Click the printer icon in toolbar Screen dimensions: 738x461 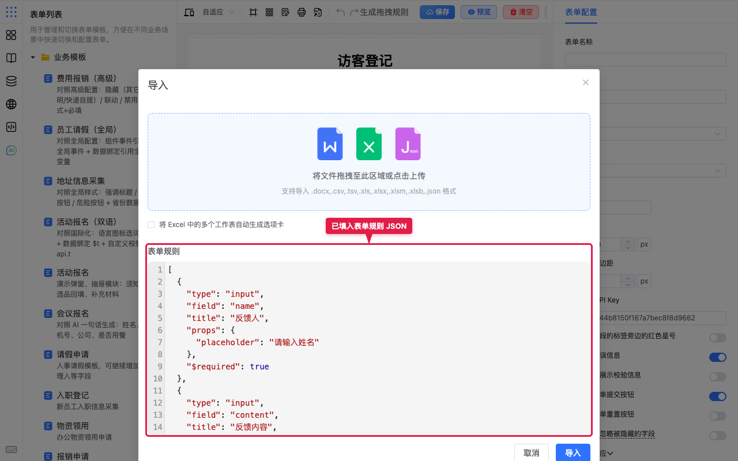pos(302,12)
